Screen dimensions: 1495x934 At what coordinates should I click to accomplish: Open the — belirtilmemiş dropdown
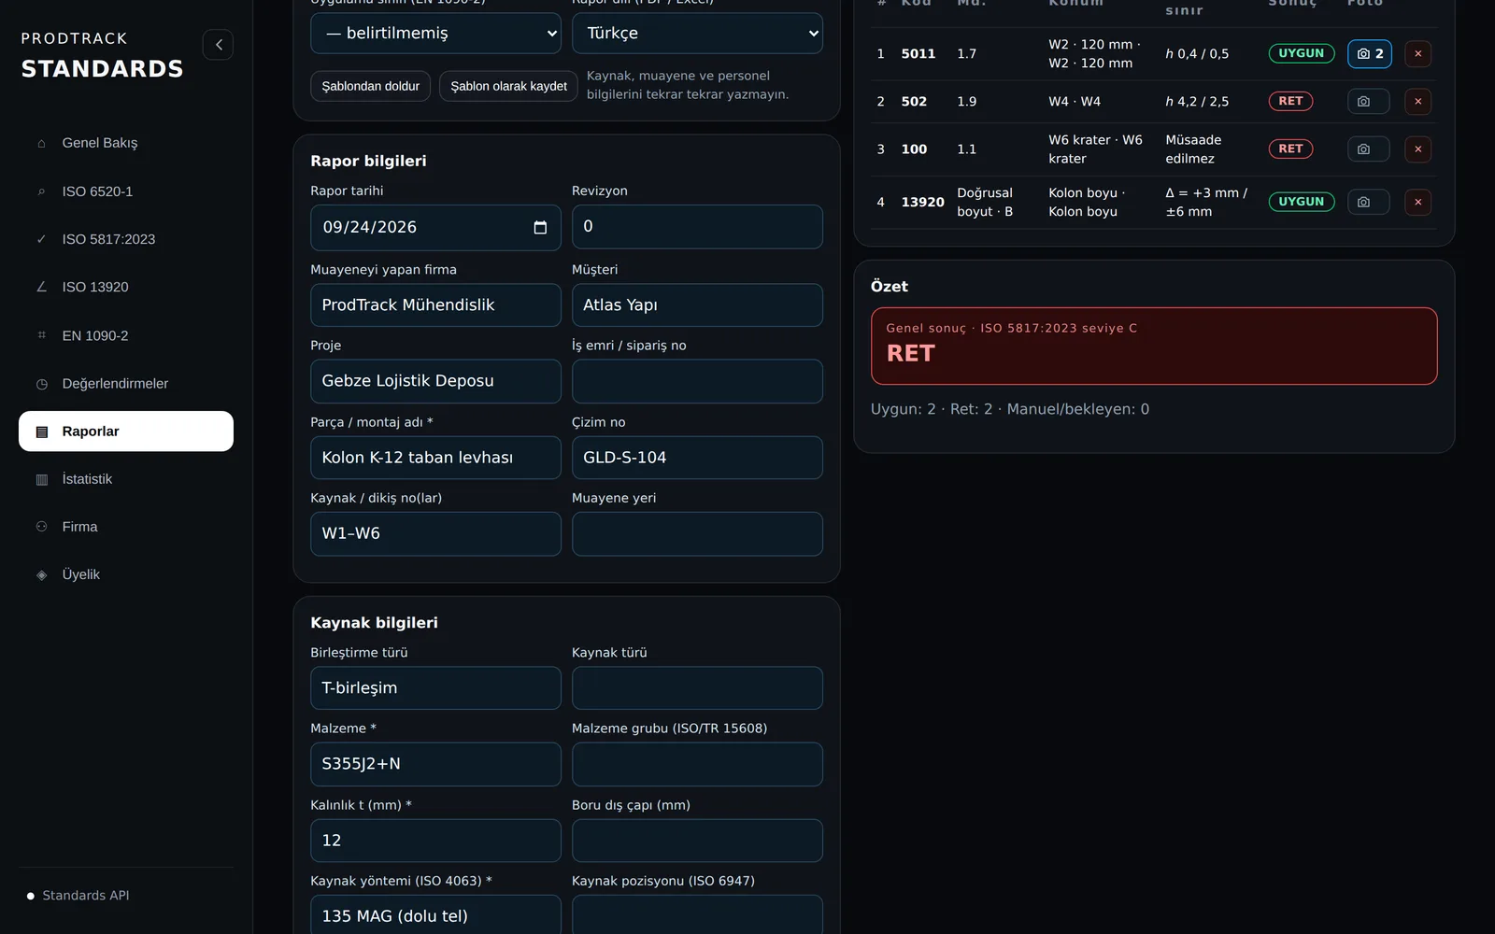coord(435,33)
